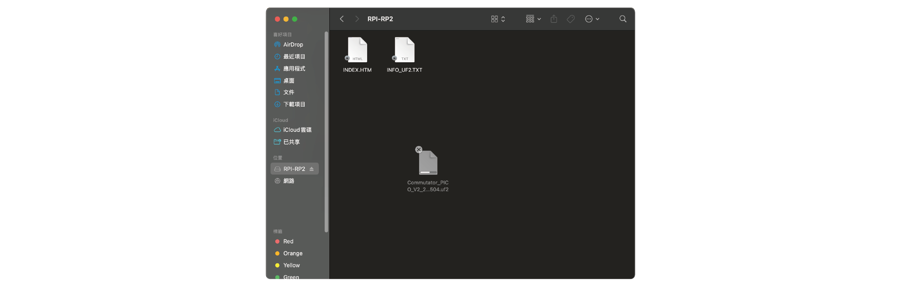Select the INDEX.HTM file icon

coord(357,50)
